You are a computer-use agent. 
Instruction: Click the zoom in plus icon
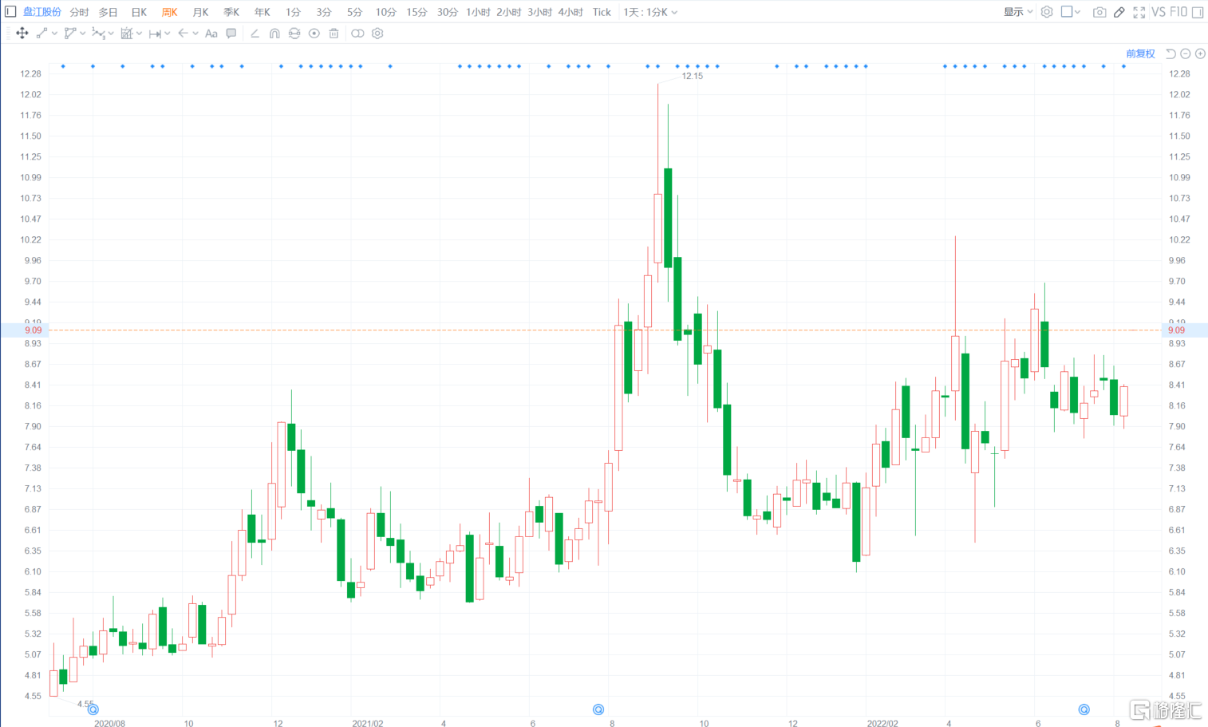(x=1200, y=53)
